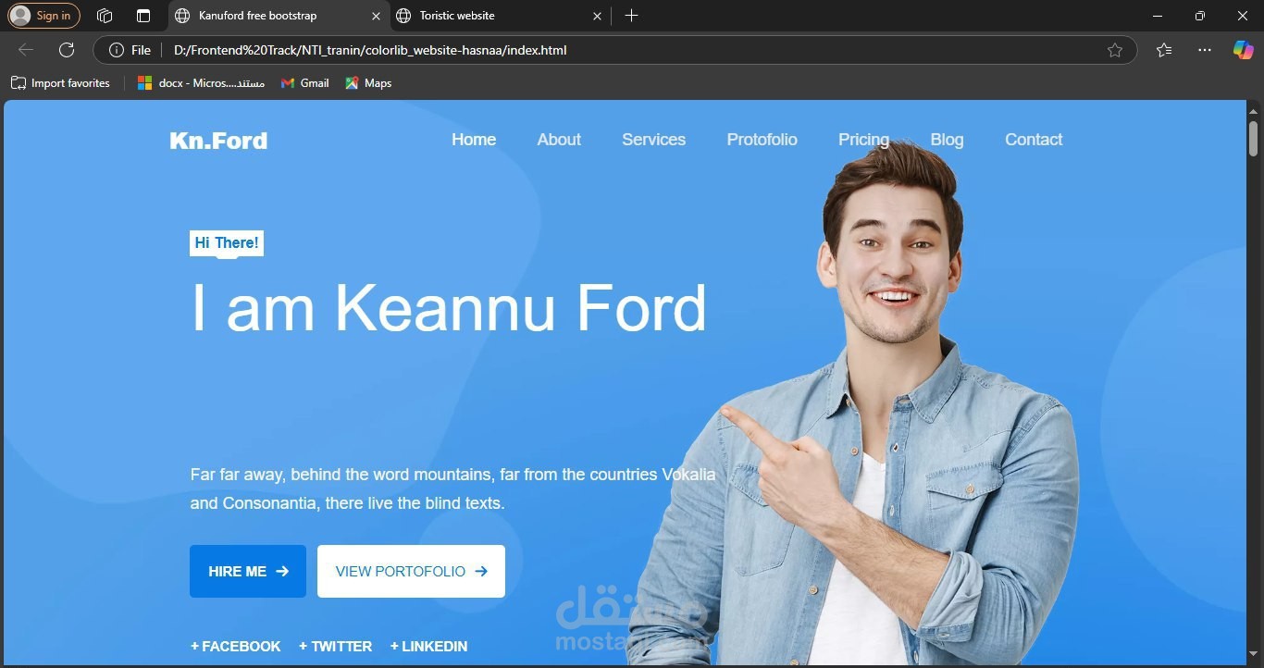The image size is (1264, 668).
Task: Click the Kn.Ford logo
Action: [218, 141]
